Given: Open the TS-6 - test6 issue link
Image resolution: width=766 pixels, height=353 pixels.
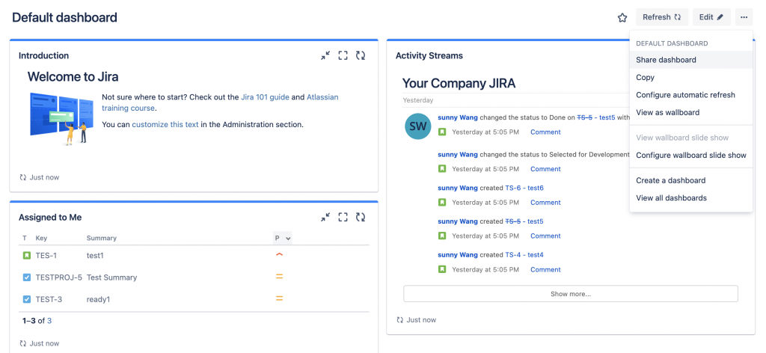Looking at the screenshot, I should 524,188.
